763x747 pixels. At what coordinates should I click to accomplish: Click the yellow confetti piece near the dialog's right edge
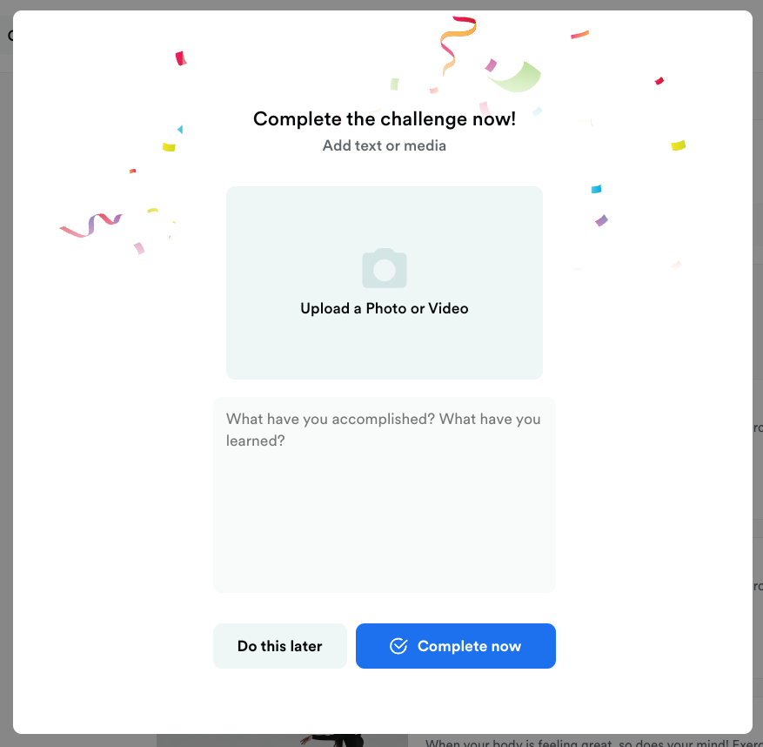(x=678, y=145)
